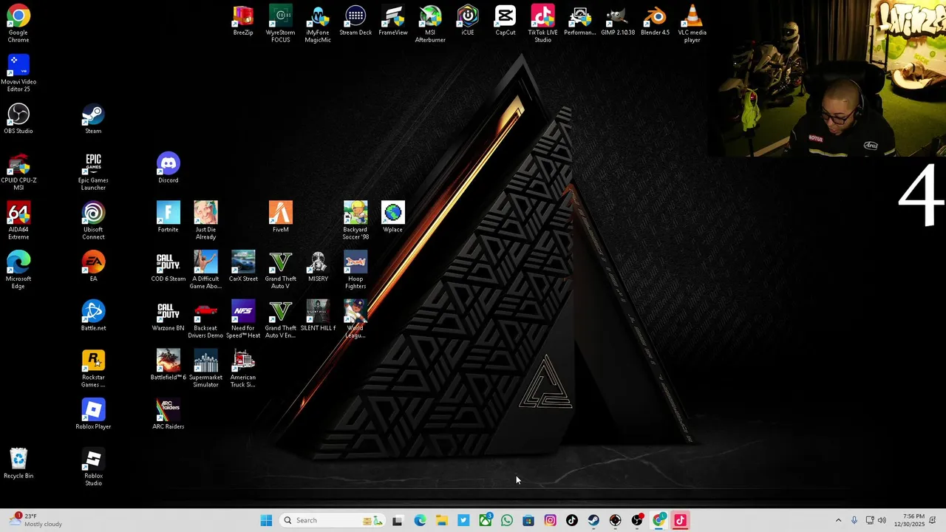Select Epic Games Launcher icon

(x=93, y=171)
